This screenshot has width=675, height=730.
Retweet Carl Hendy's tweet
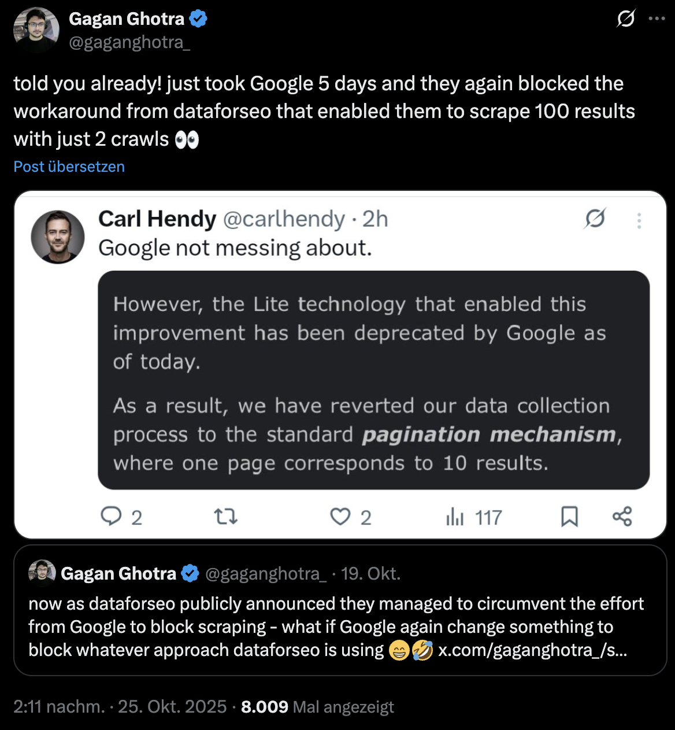[225, 517]
